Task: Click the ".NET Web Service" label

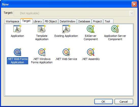Action: pos(66,59)
